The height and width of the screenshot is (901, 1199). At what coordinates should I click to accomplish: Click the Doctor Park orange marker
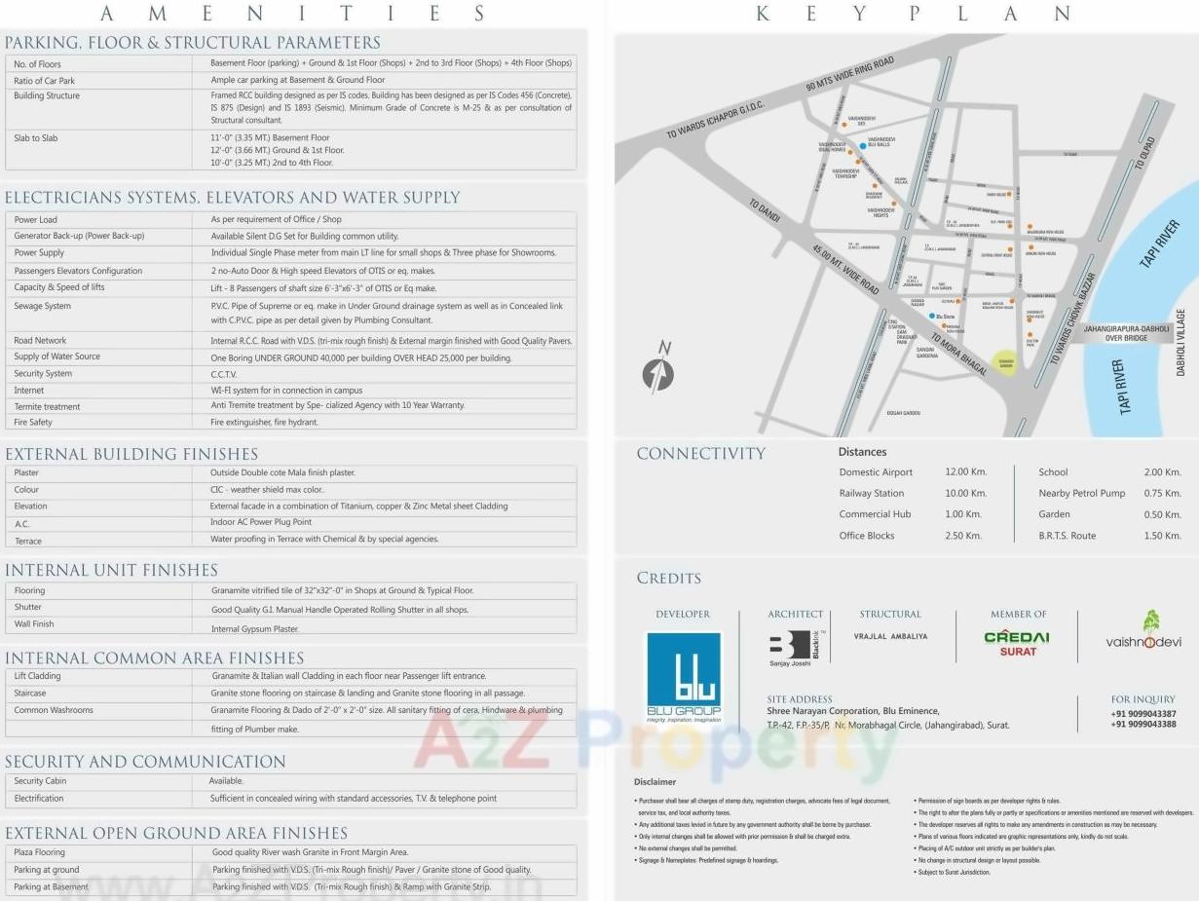tap(1030, 335)
